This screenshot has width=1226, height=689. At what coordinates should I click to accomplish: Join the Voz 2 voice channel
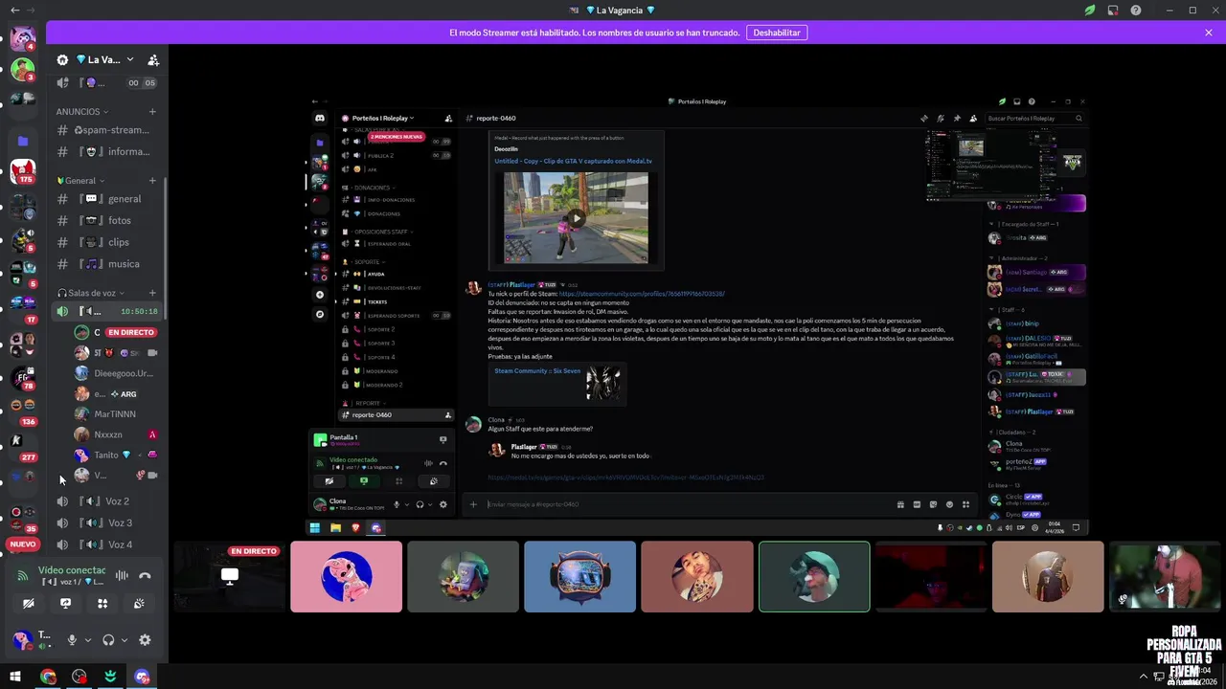pos(105,501)
